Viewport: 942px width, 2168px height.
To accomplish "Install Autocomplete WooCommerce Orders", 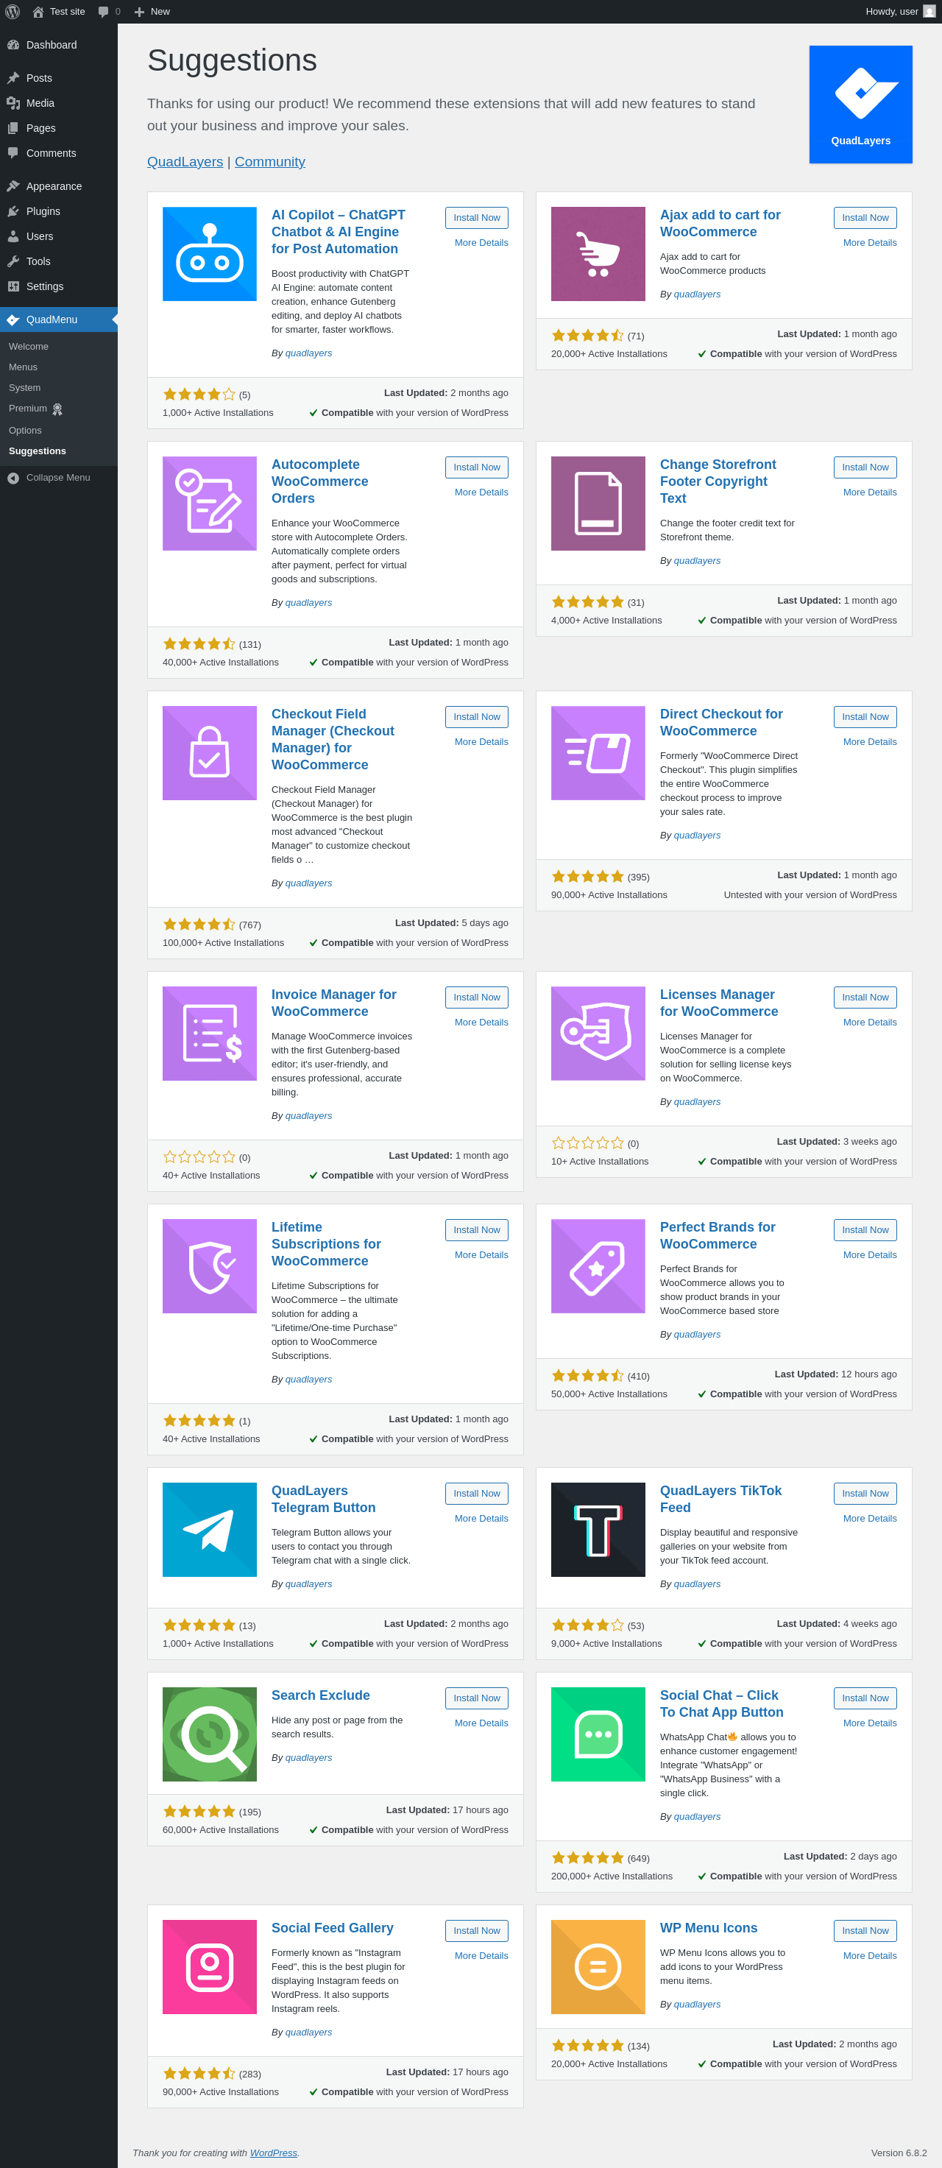I will (x=477, y=467).
